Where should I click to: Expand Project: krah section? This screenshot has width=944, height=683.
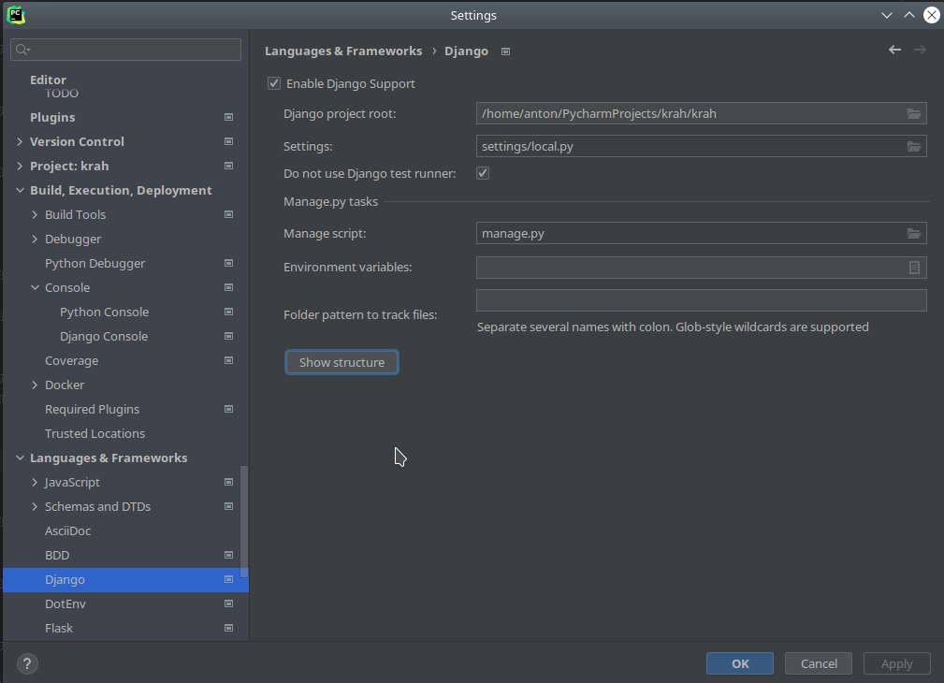point(20,166)
